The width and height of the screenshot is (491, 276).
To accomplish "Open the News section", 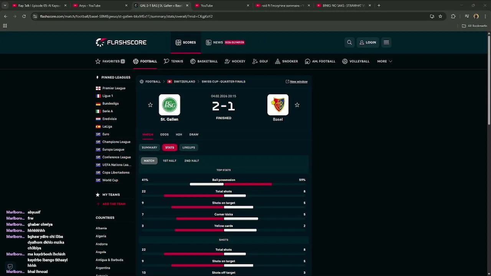I will coord(225,43).
